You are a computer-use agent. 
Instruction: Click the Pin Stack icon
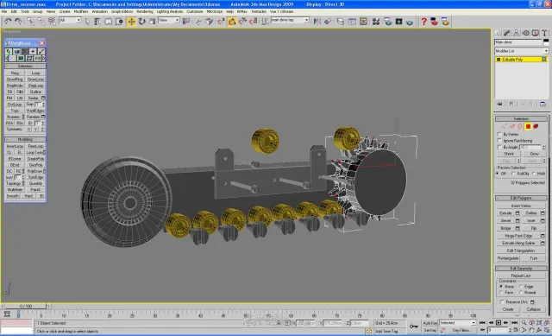(x=499, y=104)
